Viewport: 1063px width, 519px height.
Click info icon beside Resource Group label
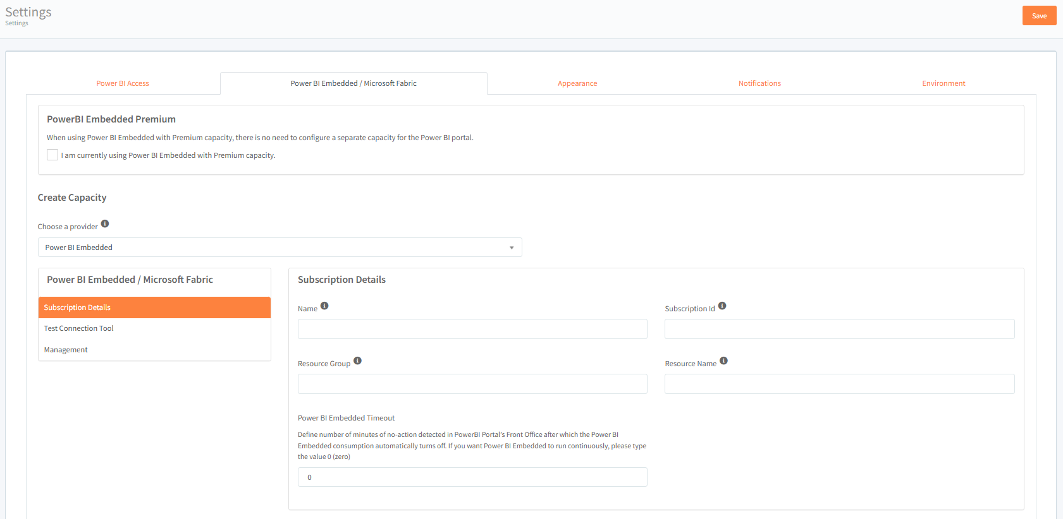click(357, 361)
